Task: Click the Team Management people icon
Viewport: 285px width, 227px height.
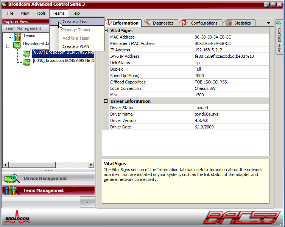Action: (x=12, y=190)
